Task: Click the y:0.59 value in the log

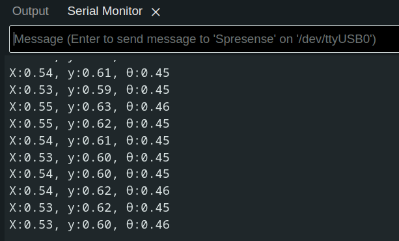Action: tap(90, 90)
